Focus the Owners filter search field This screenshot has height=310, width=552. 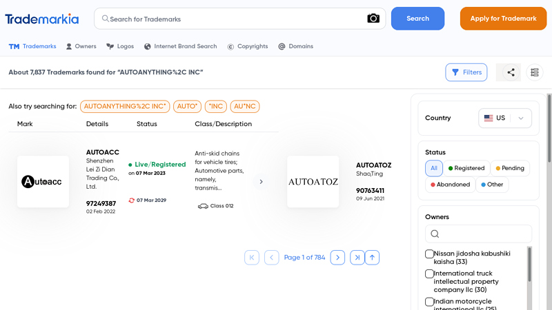click(478, 234)
